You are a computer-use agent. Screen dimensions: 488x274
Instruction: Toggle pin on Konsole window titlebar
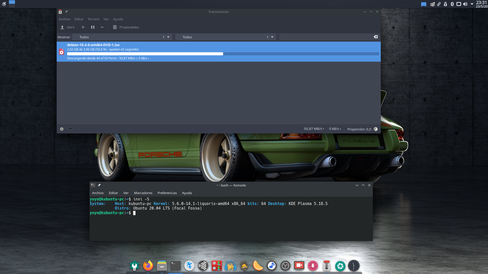pos(99,185)
